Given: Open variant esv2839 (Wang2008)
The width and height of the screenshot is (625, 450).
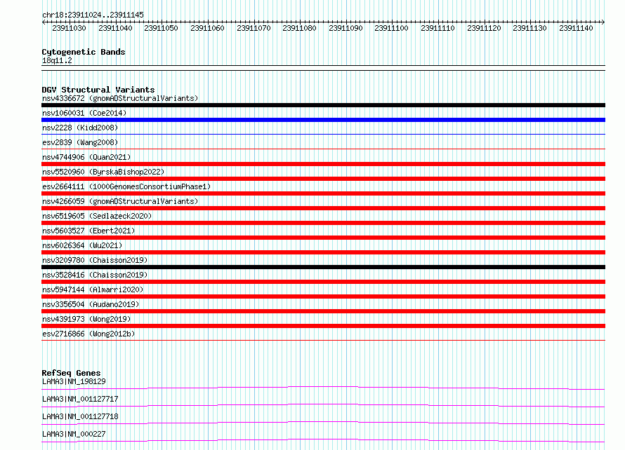Looking at the screenshot, I should tap(80, 142).
